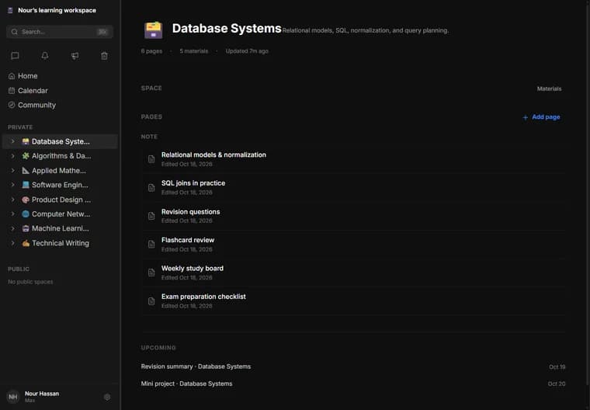Open the notifications bell icon
The height and width of the screenshot is (410, 590).
click(x=45, y=56)
